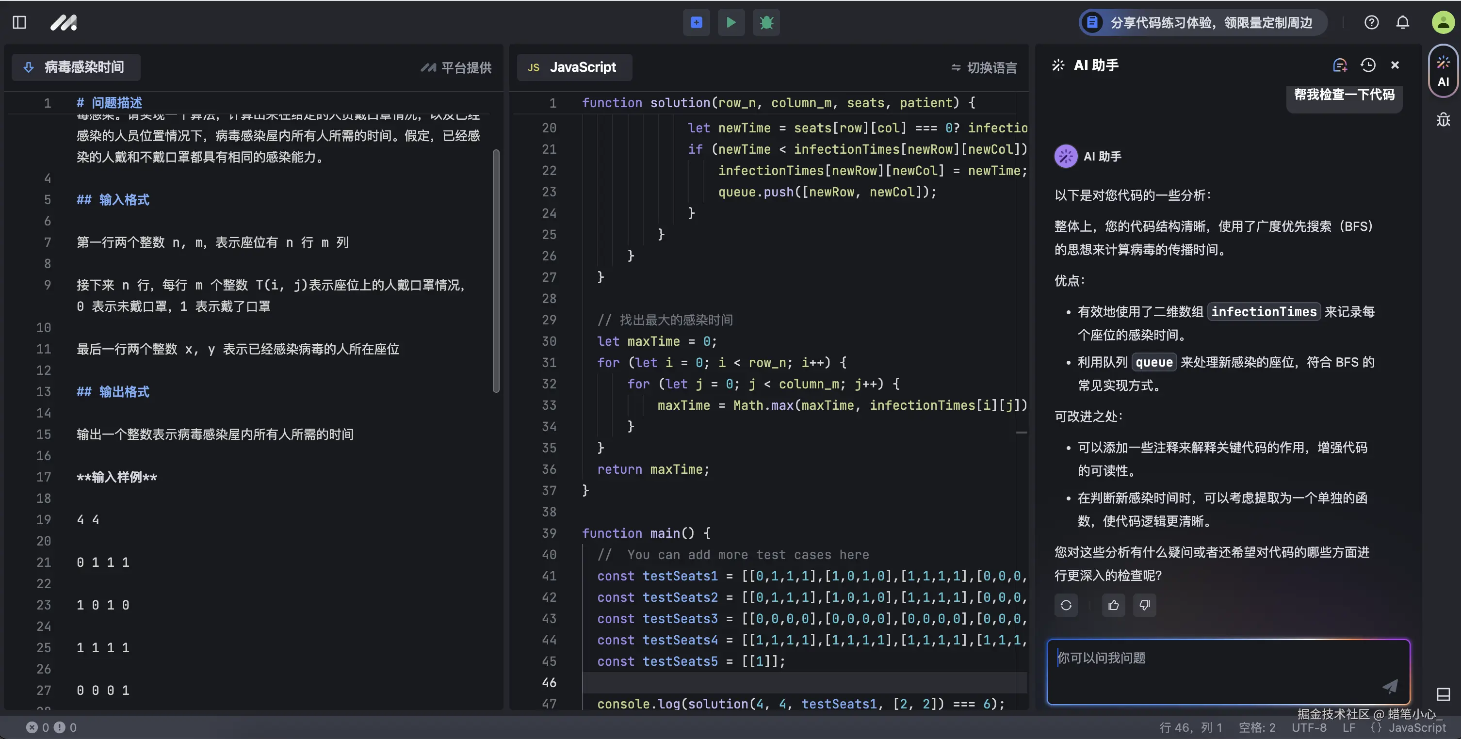This screenshot has height=739, width=1461.
Task: Expand the 病毒感染时间 problem dropdown
Action: point(76,67)
